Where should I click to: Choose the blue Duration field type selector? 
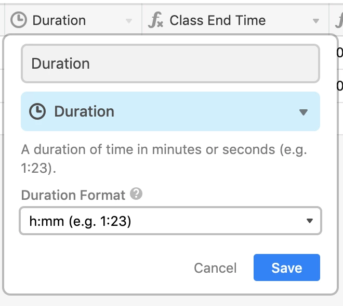click(x=170, y=111)
